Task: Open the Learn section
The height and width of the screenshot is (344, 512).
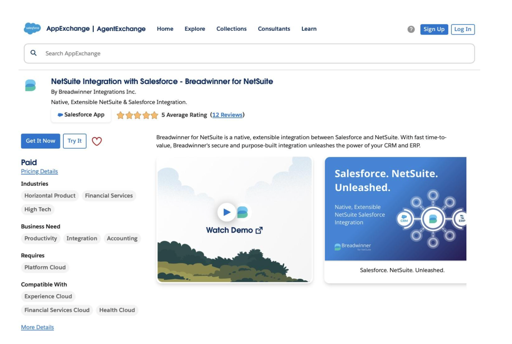Action: pos(308,29)
